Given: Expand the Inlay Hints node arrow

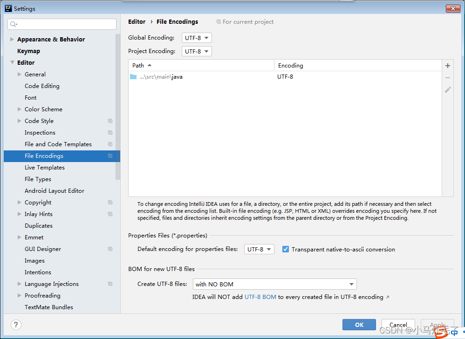Looking at the screenshot, I should pos(19,214).
